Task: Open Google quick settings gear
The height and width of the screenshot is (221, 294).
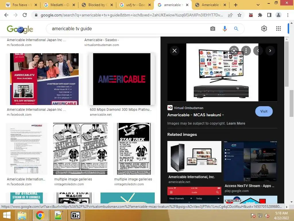Action: [264, 28]
